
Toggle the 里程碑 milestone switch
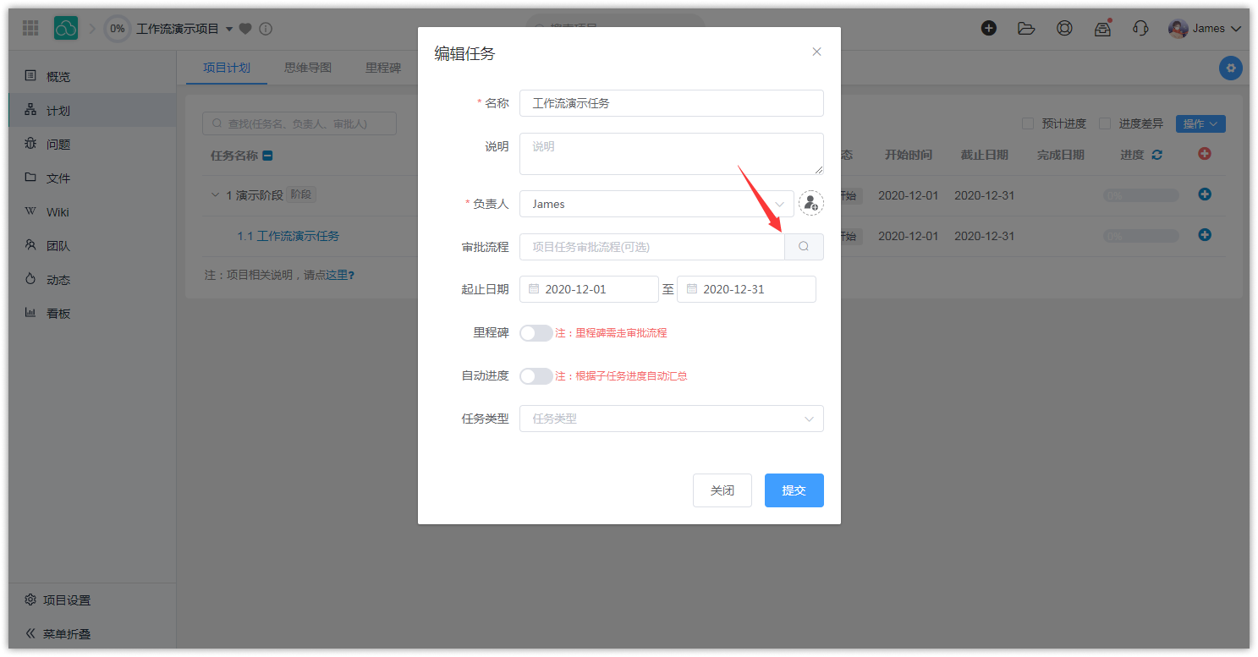click(536, 333)
